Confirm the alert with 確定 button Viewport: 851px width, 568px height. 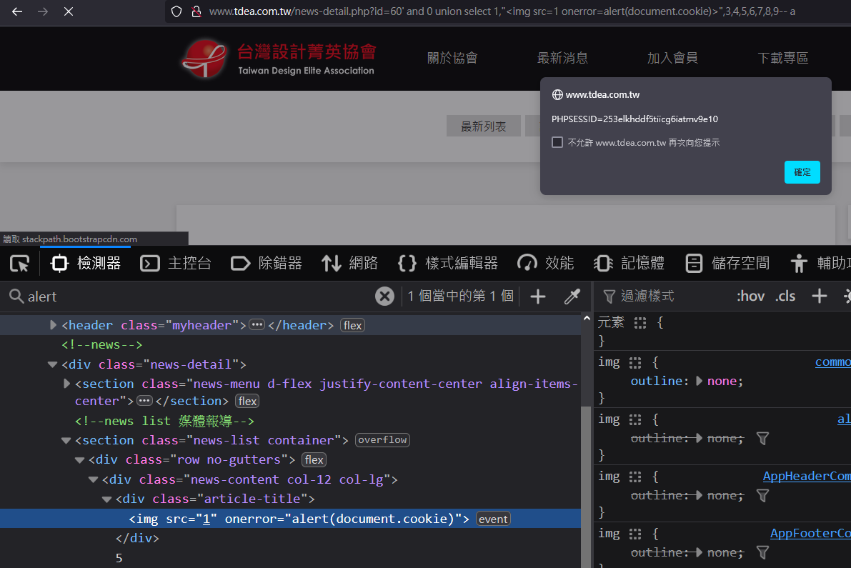click(802, 172)
